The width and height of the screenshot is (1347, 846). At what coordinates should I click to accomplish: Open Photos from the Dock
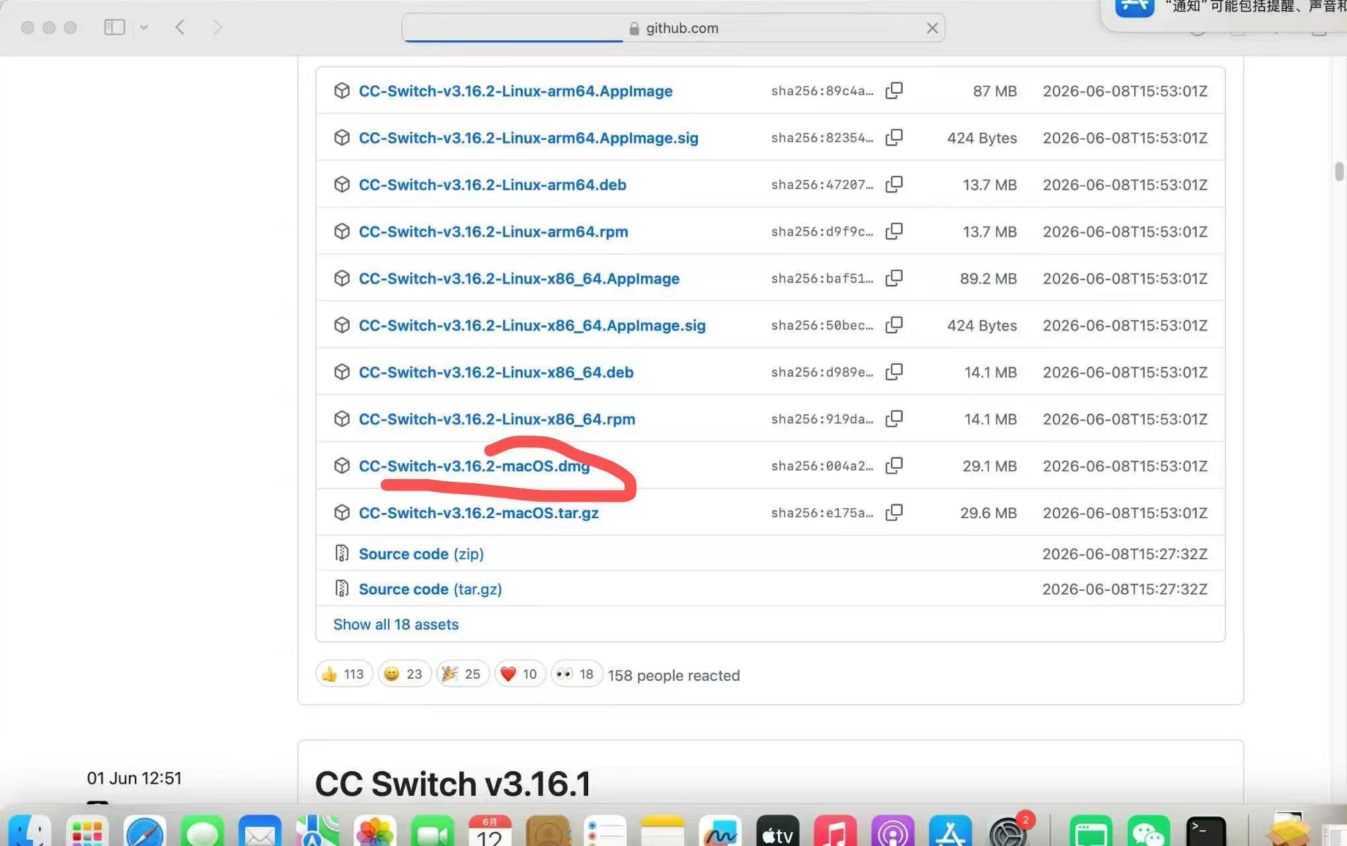[375, 830]
